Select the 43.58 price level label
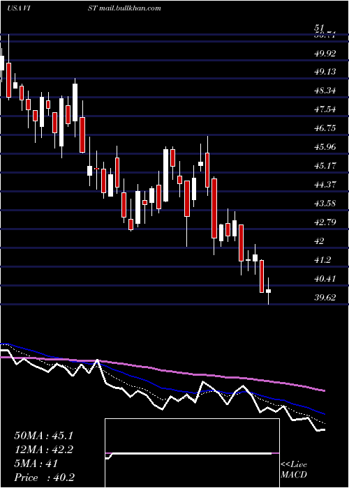The height and width of the screenshot is (488, 349). click(325, 204)
